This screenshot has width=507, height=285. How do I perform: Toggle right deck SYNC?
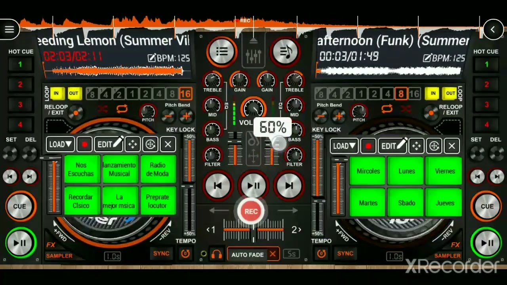[x=345, y=253]
